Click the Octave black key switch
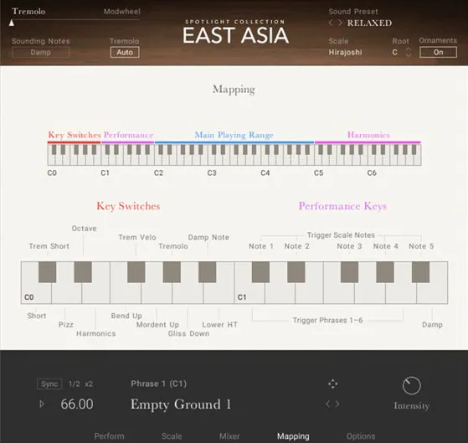Viewport: 468px width, 443px height. 83,272
